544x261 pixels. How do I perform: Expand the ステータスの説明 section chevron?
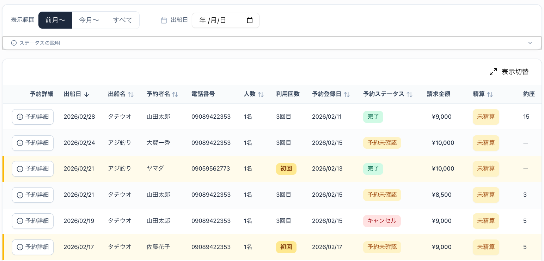(x=530, y=43)
